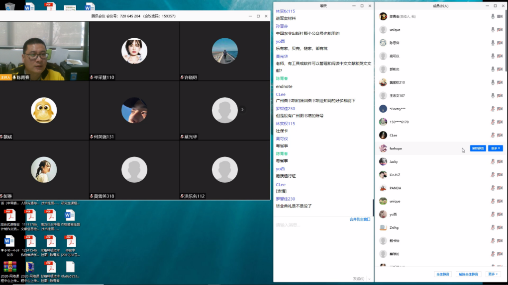
Task: Click the 合并到主窗口 link in chat
Action: click(360, 219)
